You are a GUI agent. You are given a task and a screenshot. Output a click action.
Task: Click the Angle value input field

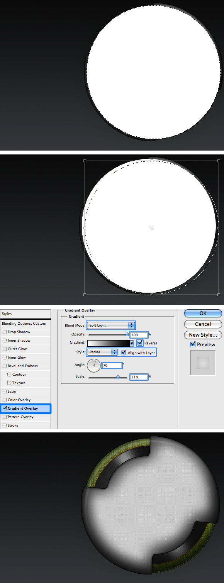[112, 365]
